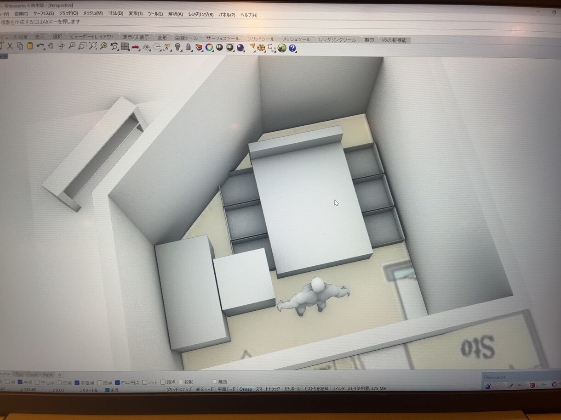561x420 pixels.
Task: Expand the viewport tab add arrow icon
Action: (59, 374)
